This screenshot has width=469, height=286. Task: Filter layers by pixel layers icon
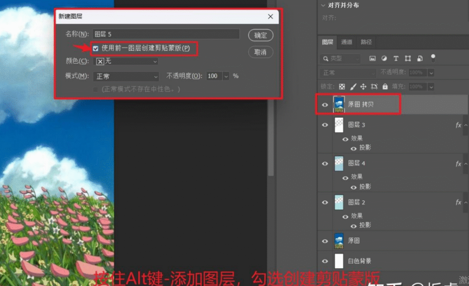372,58
